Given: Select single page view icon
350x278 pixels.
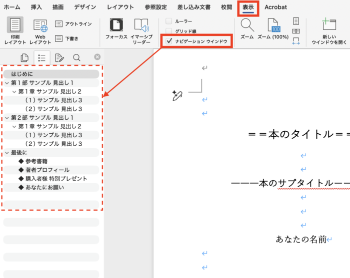Looking at the screenshot, I should [296, 21].
